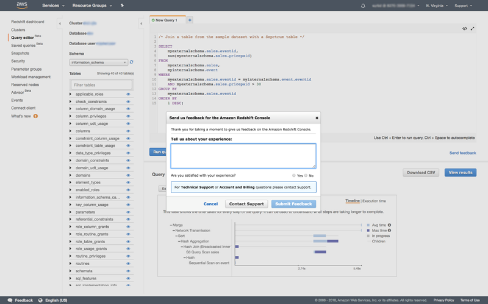488x304 pixels.
Task: Open the Resource Groups menu
Action: pyautogui.click(x=92, y=5)
